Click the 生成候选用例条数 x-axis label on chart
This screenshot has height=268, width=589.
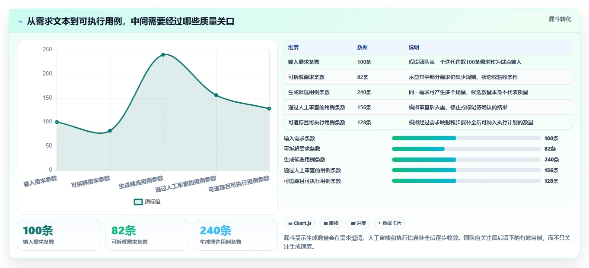point(141,182)
